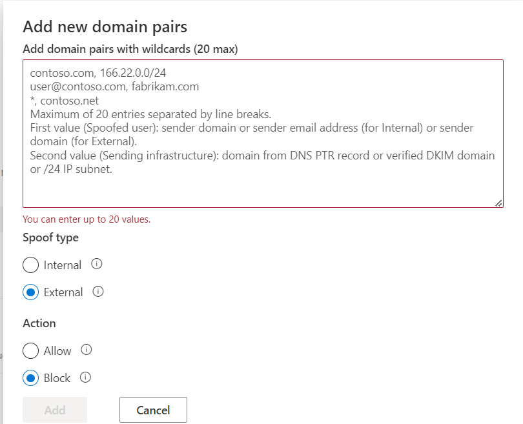This screenshot has width=523, height=424.
Task: Click the info icon next to Internal
Action: click(97, 264)
